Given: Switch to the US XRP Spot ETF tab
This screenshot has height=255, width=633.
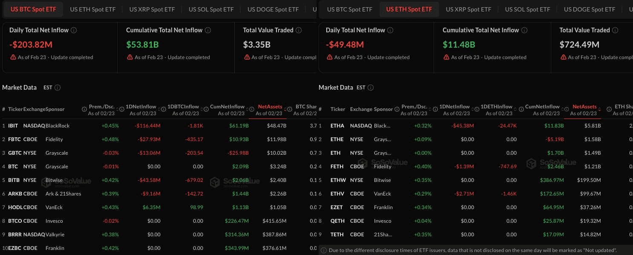Looking at the screenshot, I should [x=152, y=9].
